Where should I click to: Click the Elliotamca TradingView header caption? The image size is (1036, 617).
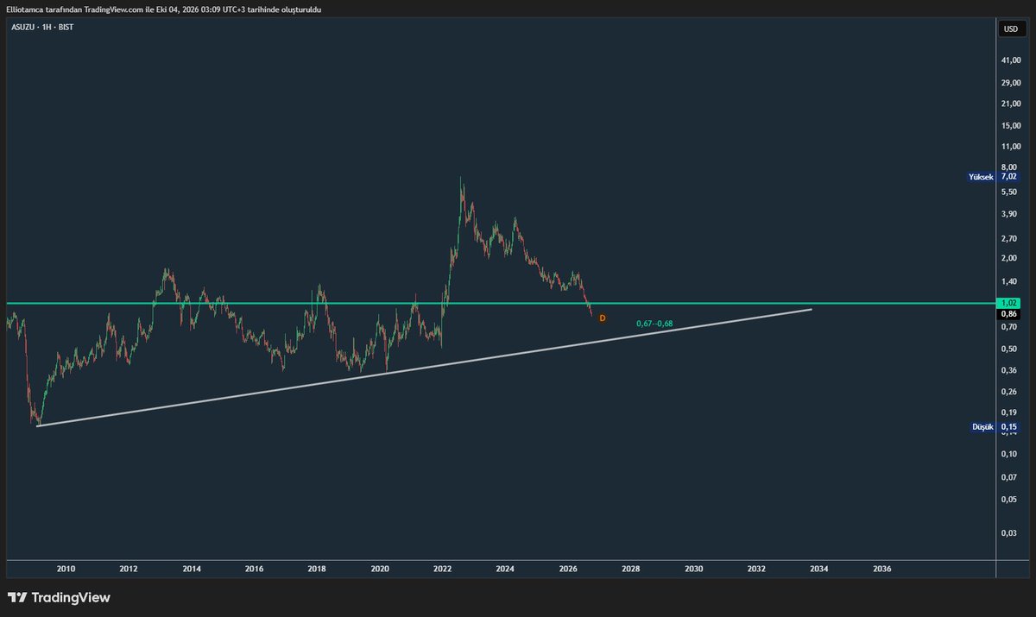163,9
